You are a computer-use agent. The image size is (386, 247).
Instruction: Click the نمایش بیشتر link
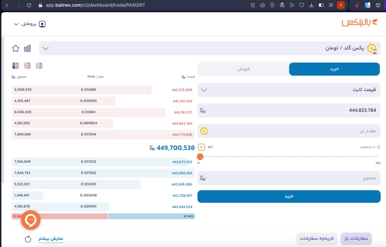(x=51, y=238)
